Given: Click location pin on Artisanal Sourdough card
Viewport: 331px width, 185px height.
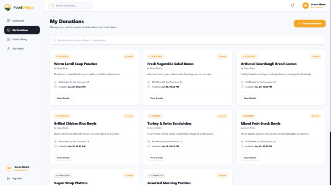Looking at the screenshot, I should click(x=242, y=82).
